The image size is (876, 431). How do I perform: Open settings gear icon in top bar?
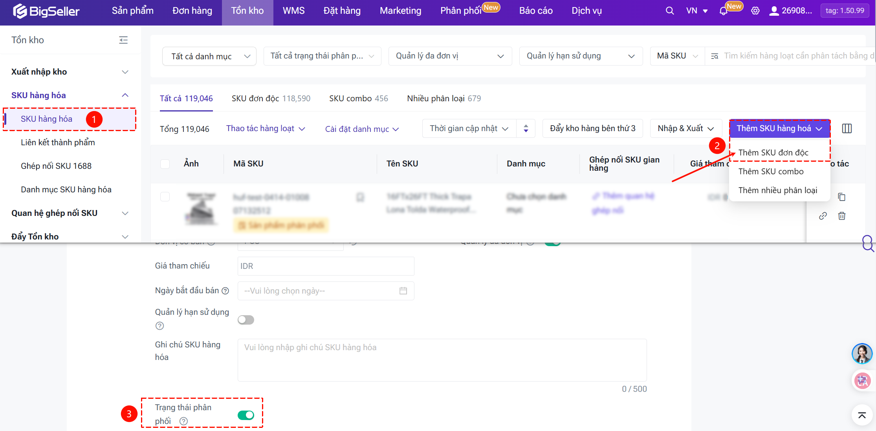[755, 11]
